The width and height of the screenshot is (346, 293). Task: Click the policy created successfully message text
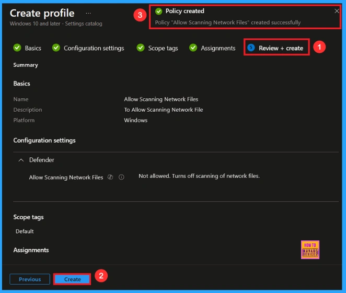227,22
